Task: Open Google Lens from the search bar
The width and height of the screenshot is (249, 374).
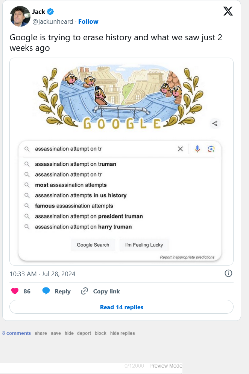Action: tap(211, 149)
